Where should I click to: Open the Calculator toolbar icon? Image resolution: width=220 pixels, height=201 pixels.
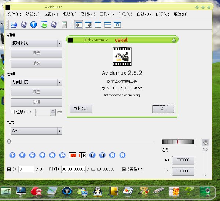[x=64, y=25]
